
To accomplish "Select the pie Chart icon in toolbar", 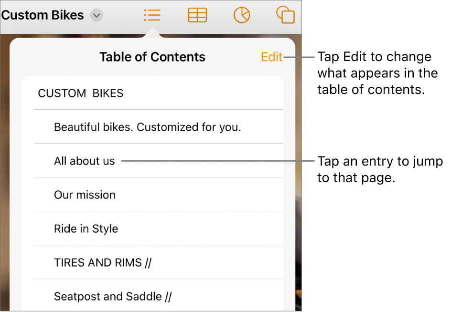I will (x=242, y=15).
